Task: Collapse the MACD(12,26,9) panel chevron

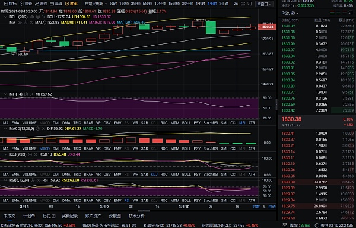Action: click(5, 128)
